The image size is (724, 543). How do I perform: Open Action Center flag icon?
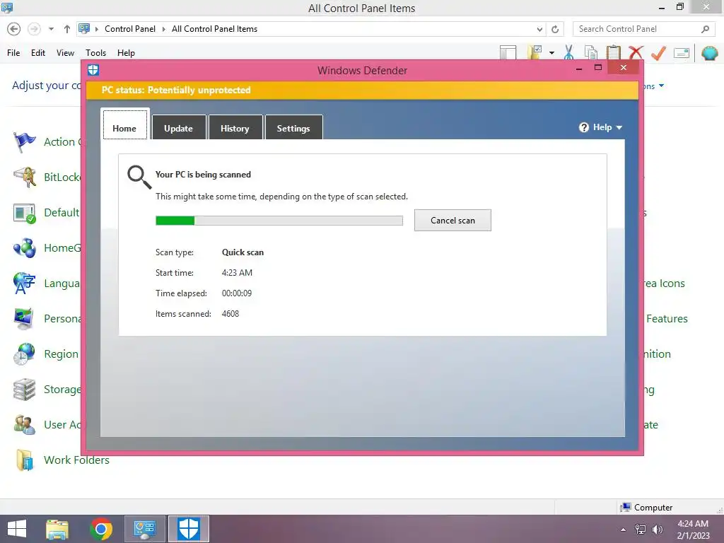(24, 141)
